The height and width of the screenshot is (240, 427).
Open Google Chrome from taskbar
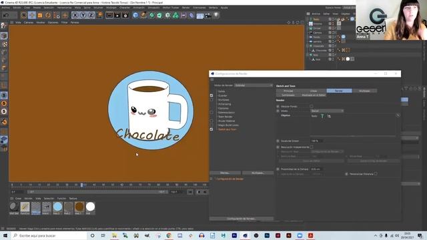[169, 235]
